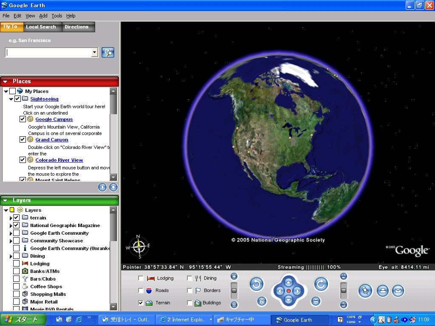Add a placemark with the pushpin button

365,291
